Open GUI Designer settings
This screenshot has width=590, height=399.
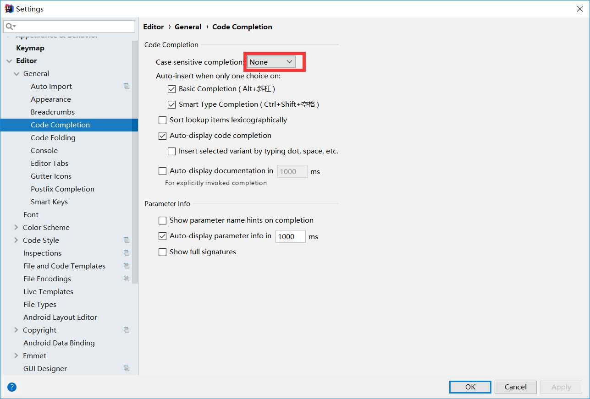coord(45,368)
